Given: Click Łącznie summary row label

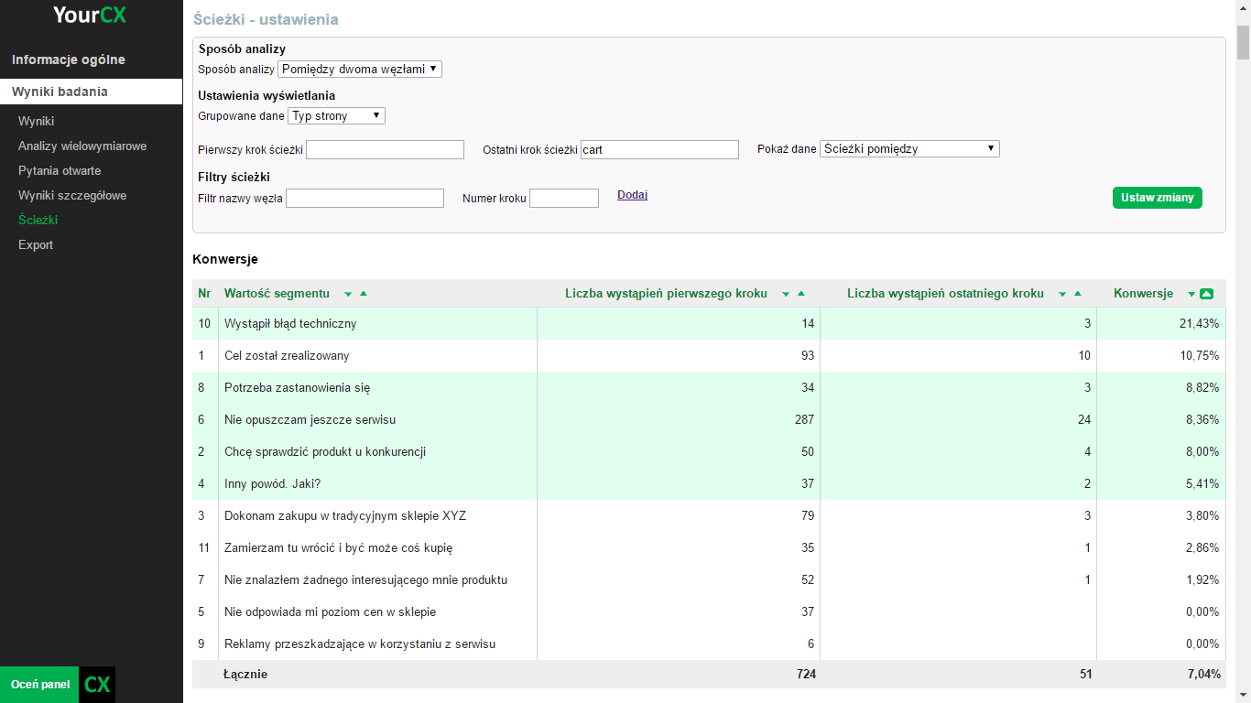Looking at the screenshot, I should [x=246, y=675].
